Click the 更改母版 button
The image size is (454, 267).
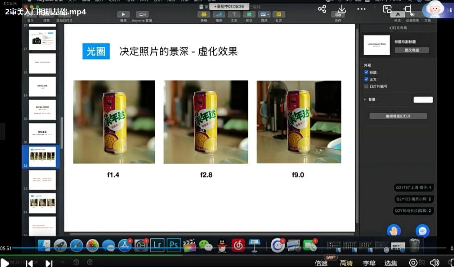(x=411, y=50)
